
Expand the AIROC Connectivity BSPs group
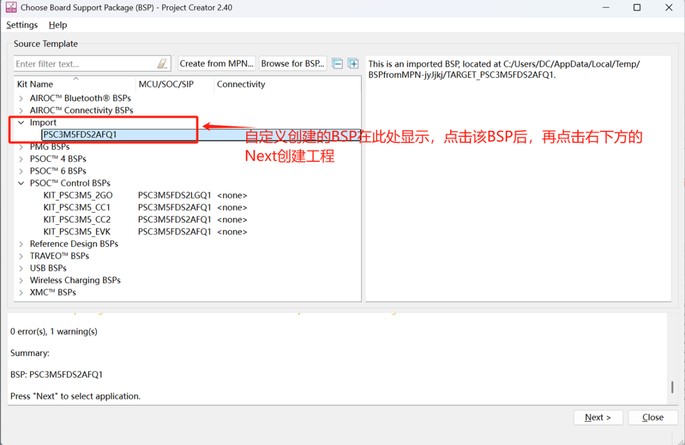click(21, 111)
